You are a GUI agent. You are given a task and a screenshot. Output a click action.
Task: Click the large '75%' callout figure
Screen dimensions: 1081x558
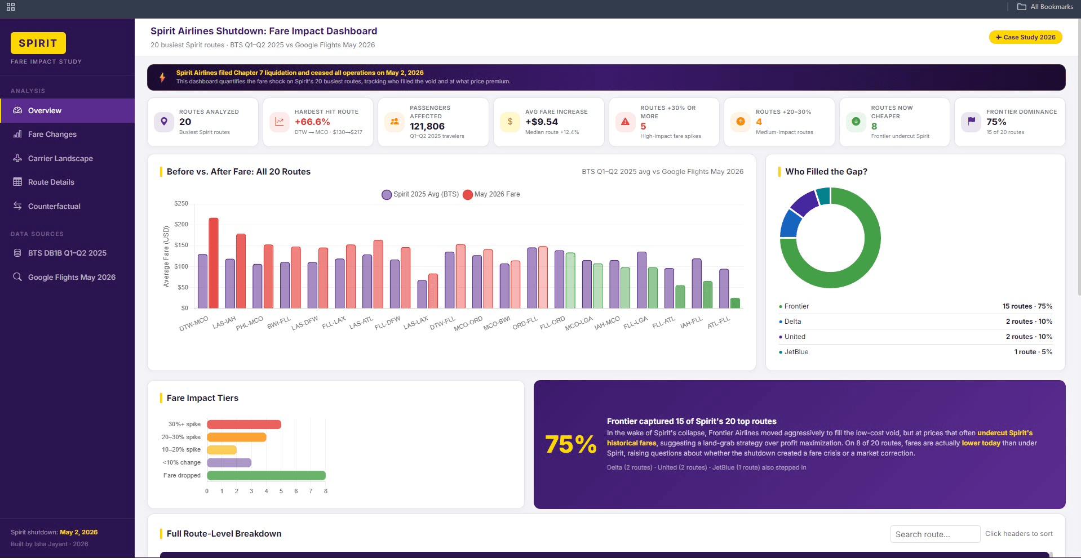[571, 444]
